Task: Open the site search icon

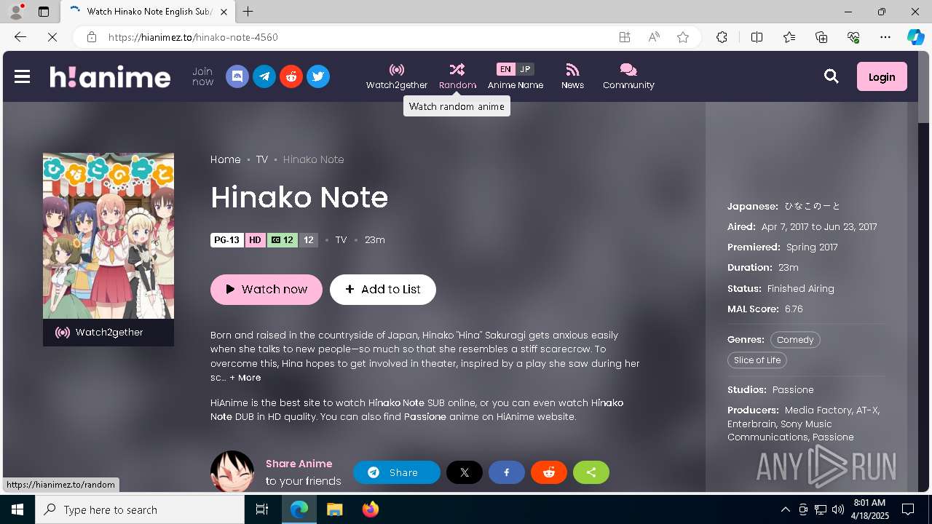Action: click(x=832, y=76)
